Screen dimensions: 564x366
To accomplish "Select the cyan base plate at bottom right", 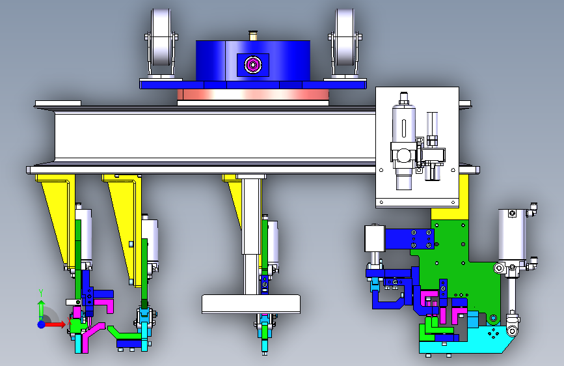I will pyautogui.click(x=468, y=341).
